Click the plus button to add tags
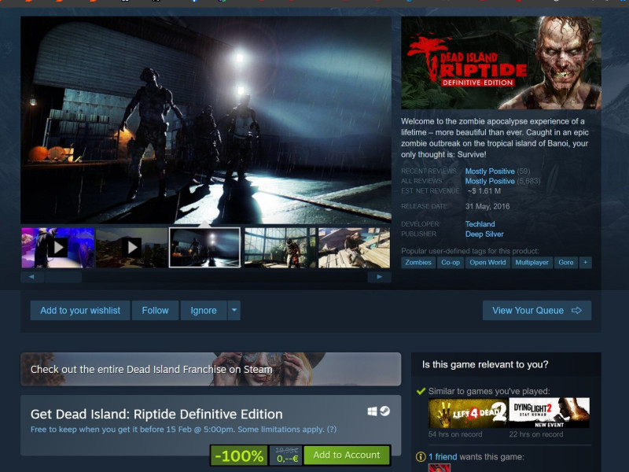This screenshot has height=472, width=629. pyautogui.click(x=585, y=263)
